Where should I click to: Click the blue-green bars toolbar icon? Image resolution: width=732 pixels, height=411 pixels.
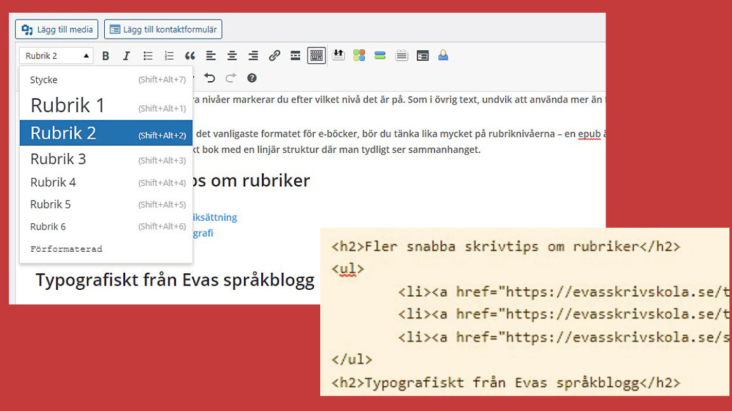(x=380, y=55)
